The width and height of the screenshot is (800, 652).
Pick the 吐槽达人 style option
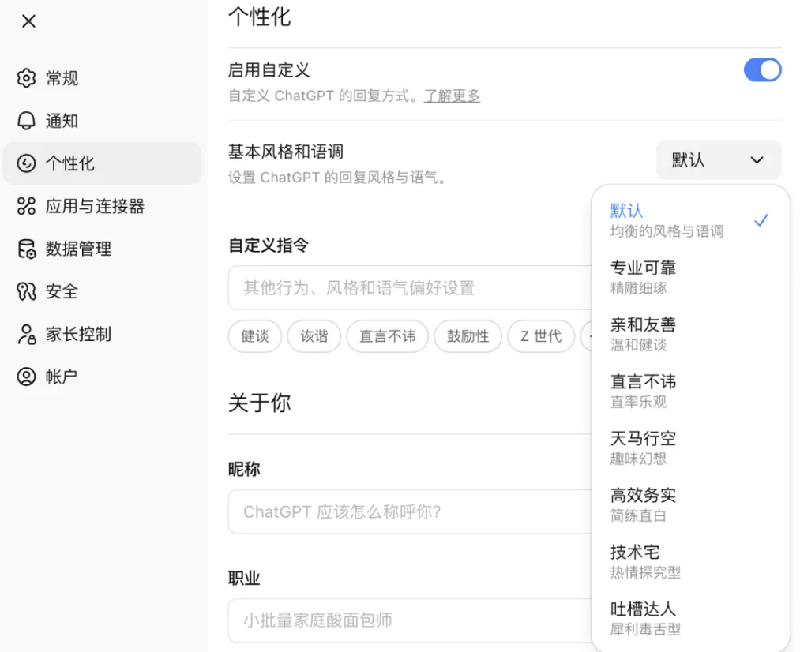pos(690,618)
